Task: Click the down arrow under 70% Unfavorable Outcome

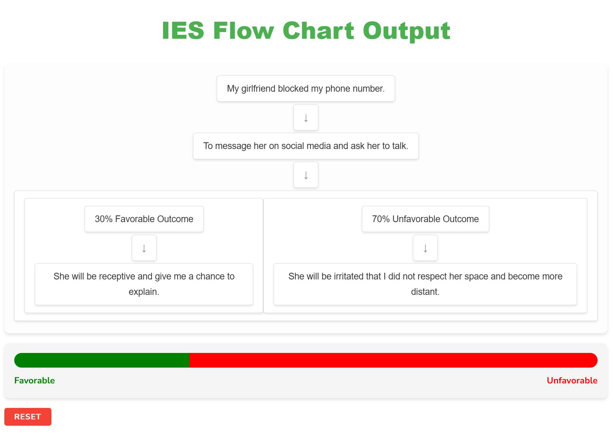Action: [425, 248]
